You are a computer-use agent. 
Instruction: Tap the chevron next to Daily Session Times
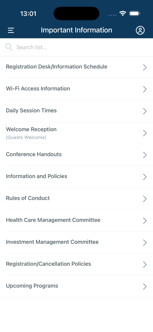click(145, 111)
